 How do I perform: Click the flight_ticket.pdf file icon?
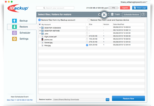[42, 37]
